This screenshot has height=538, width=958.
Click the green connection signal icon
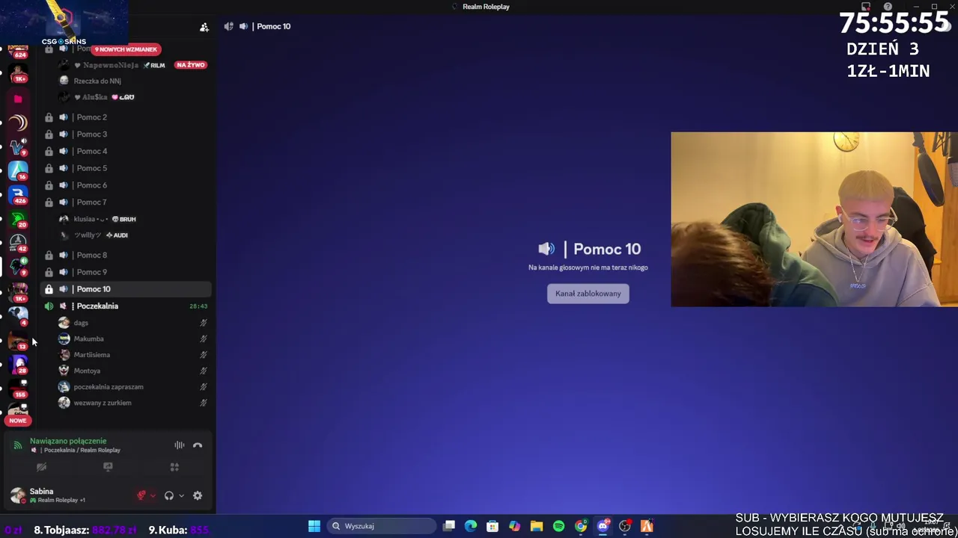click(18, 445)
